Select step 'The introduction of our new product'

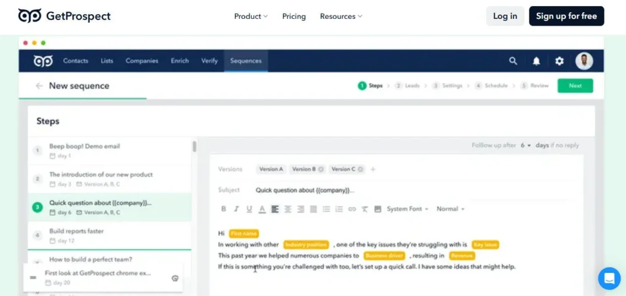(x=109, y=179)
